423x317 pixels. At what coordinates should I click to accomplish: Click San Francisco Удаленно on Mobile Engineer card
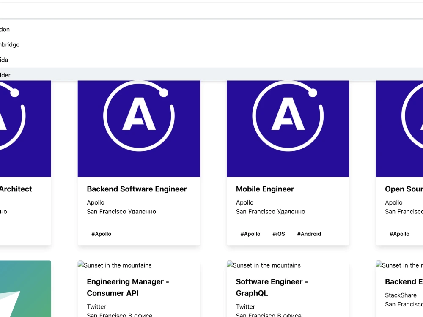point(271,212)
